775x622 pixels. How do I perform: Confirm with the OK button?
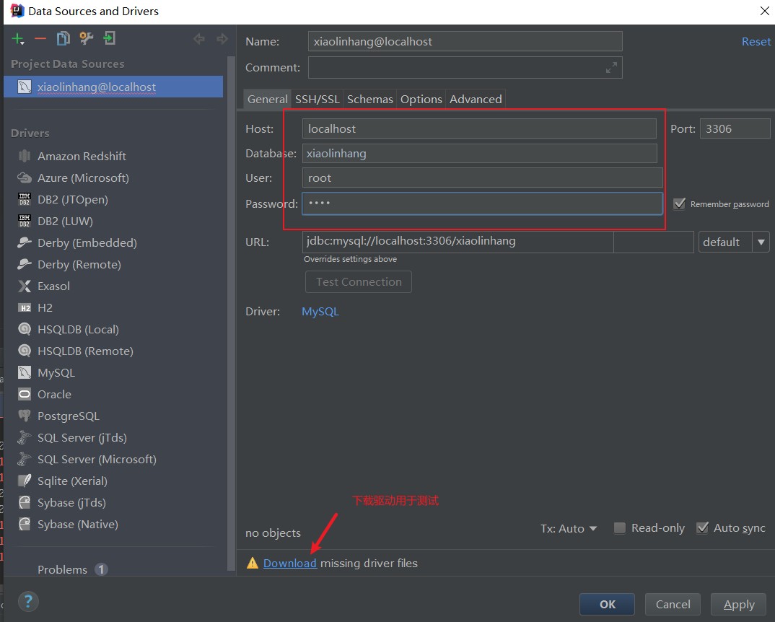tap(607, 604)
